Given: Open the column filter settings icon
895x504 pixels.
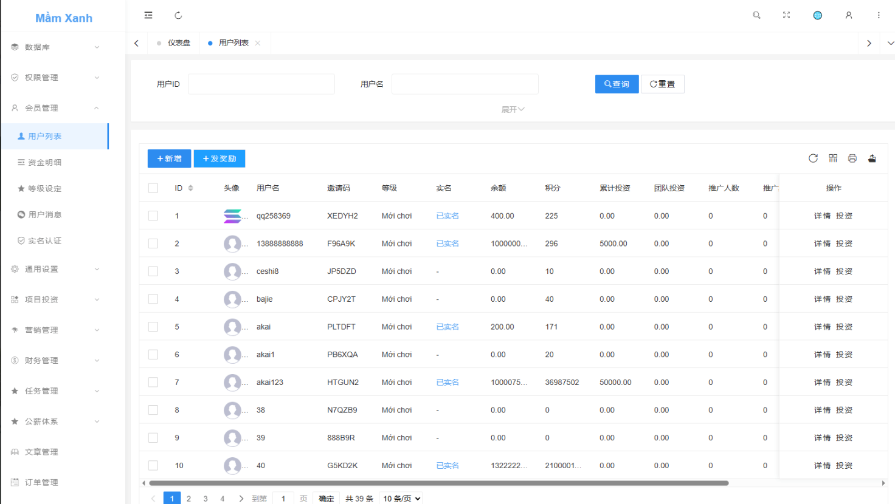Looking at the screenshot, I should point(833,158).
